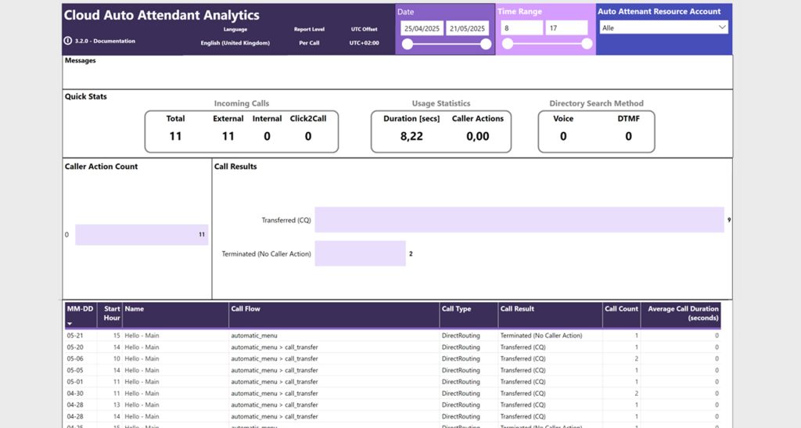Image resolution: width=801 pixels, height=428 pixels.
Task: Click start hour 13 in the 04-28 row
Action: point(117,405)
